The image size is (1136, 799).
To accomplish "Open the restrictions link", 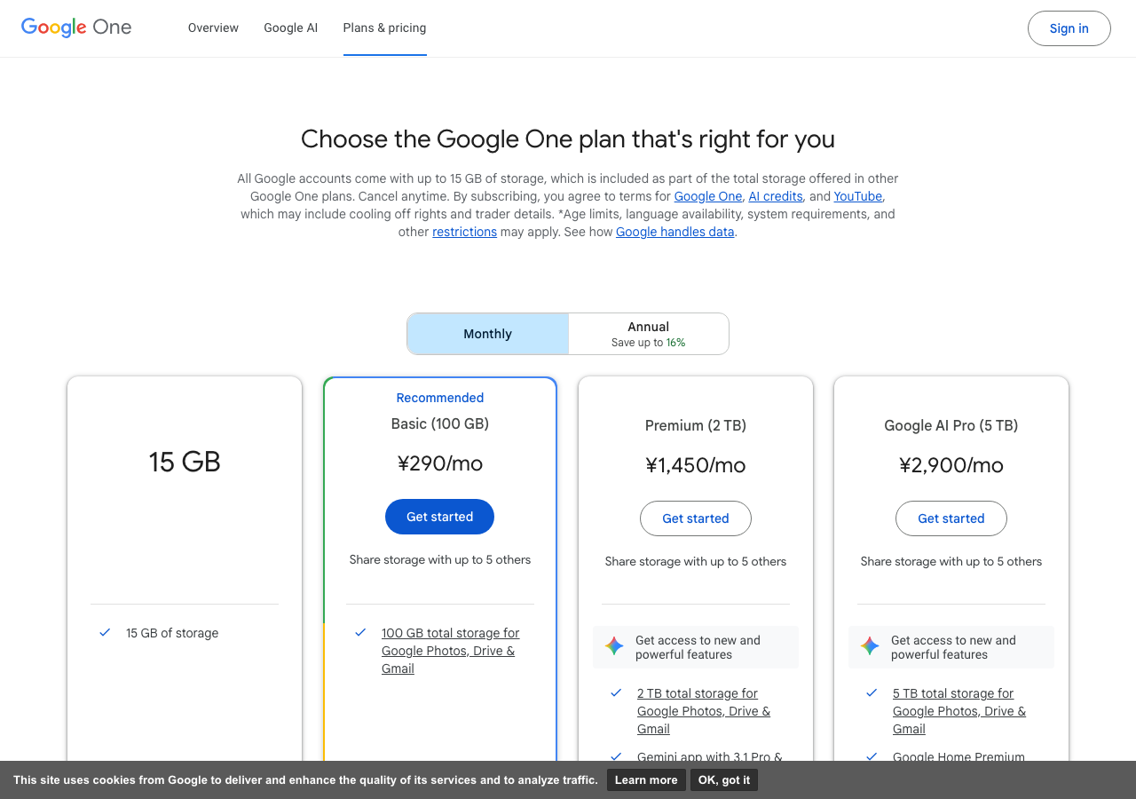I will (x=464, y=232).
